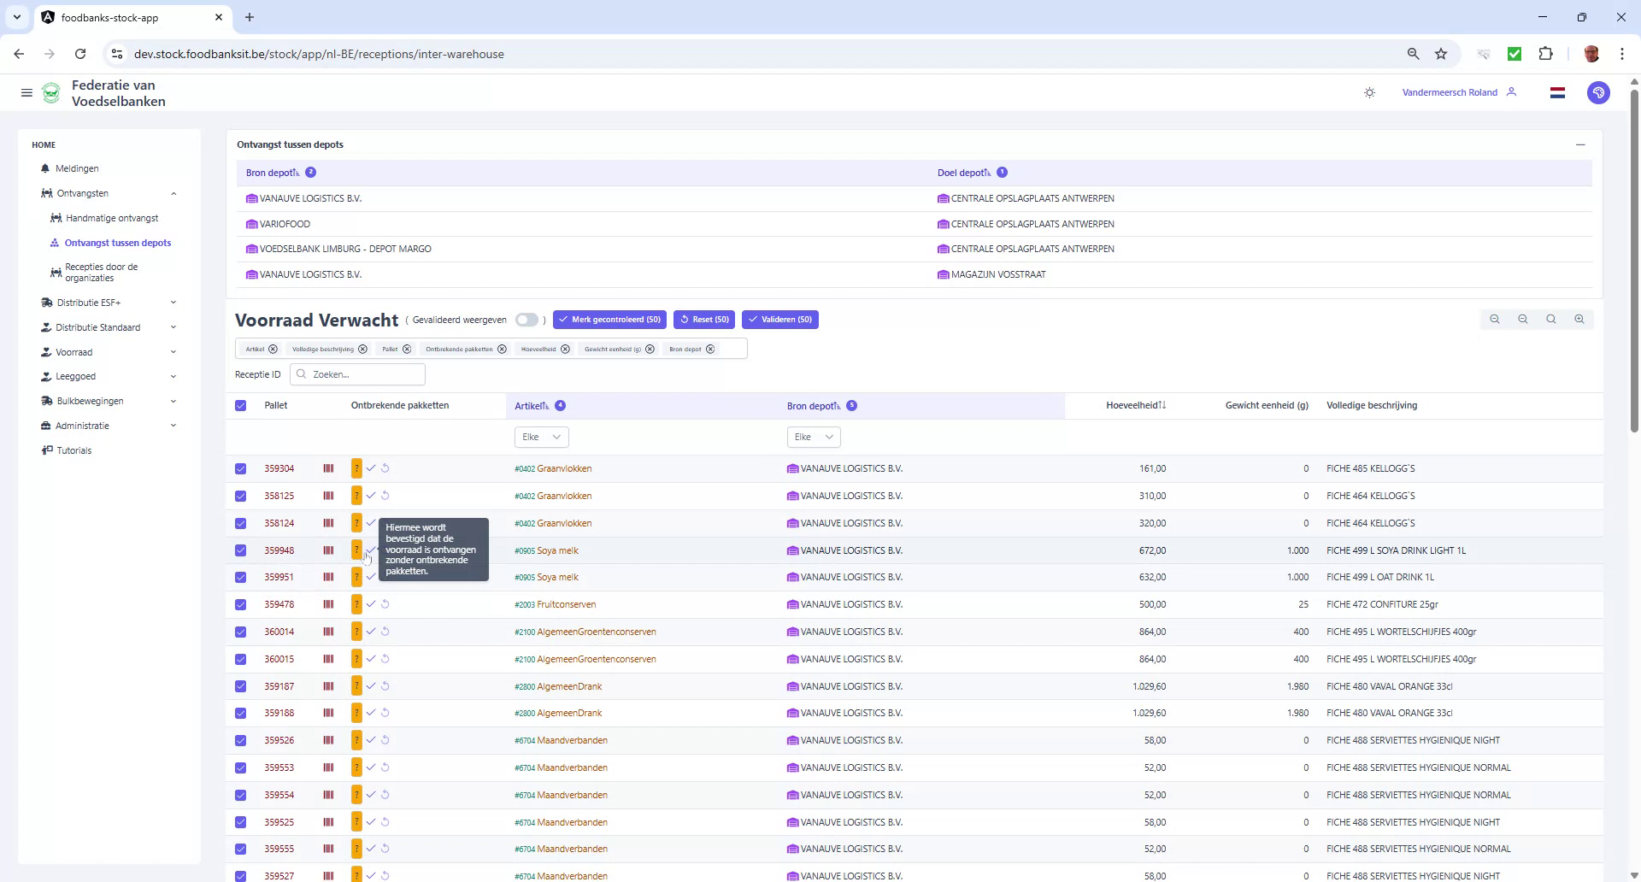Click the sort arrows next to Hoeveelheid header

pyautogui.click(x=1162, y=405)
